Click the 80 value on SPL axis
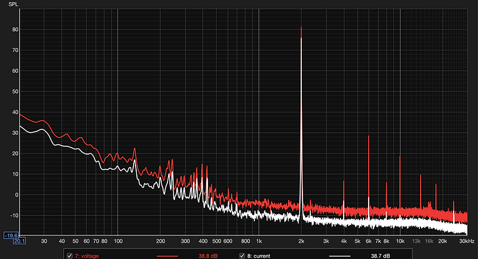Screen dimensions: 478x259 click(15, 29)
